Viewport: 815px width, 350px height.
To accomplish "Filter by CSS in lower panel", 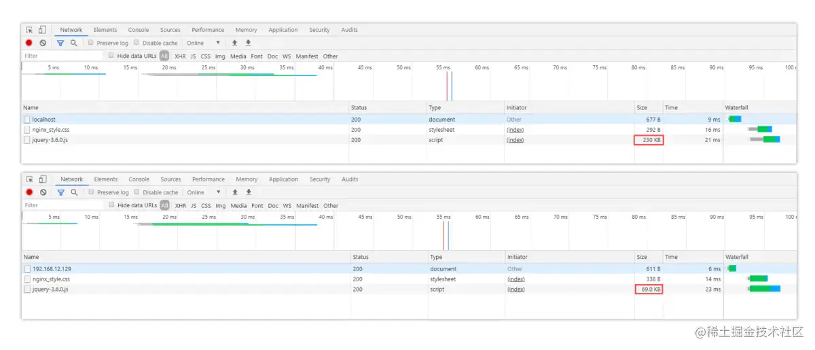I will (206, 206).
